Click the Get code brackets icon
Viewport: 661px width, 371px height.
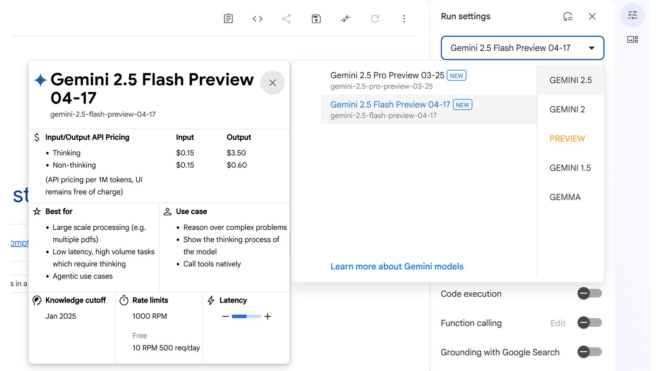point(257,19)
